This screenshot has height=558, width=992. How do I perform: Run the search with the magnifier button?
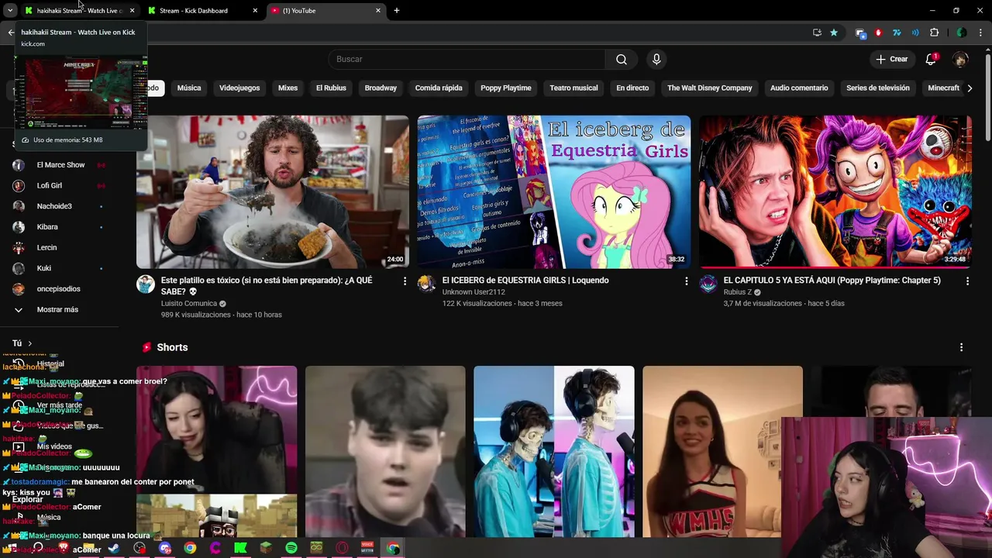coord(622,59)
